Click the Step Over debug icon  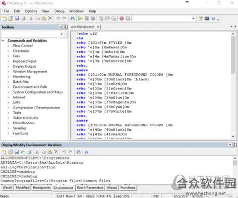(107, 19)
